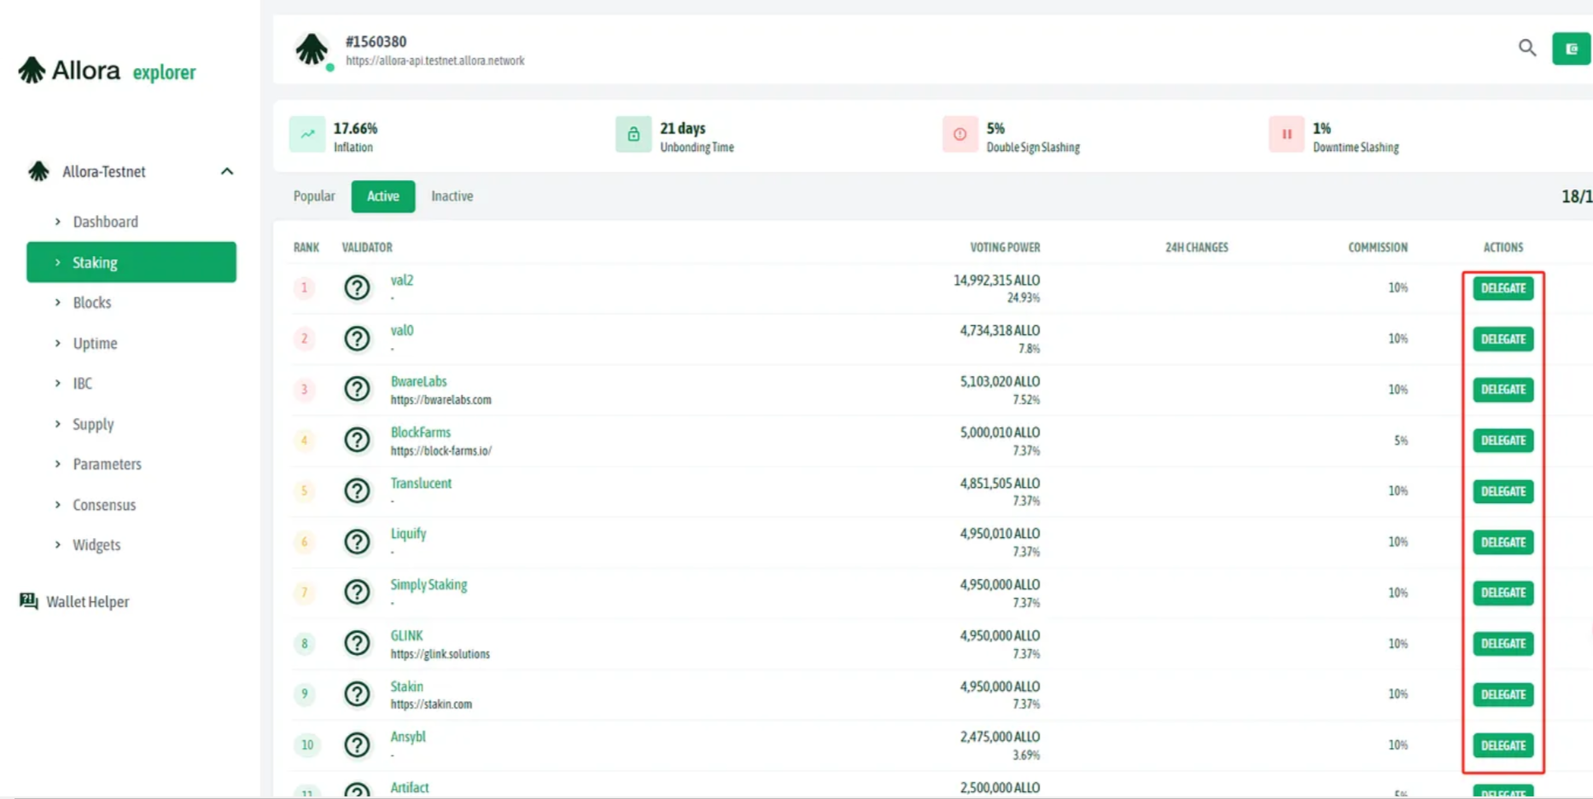Viewport: 1593px width, 799px height.
Task: Open the Simply Staking validator link
Action: [x=429, y=585]
